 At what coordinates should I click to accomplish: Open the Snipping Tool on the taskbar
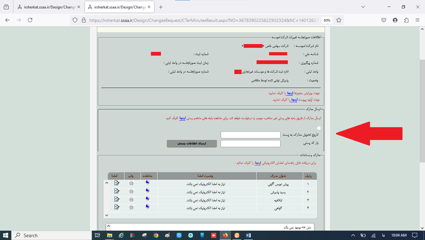coord(144,235)
